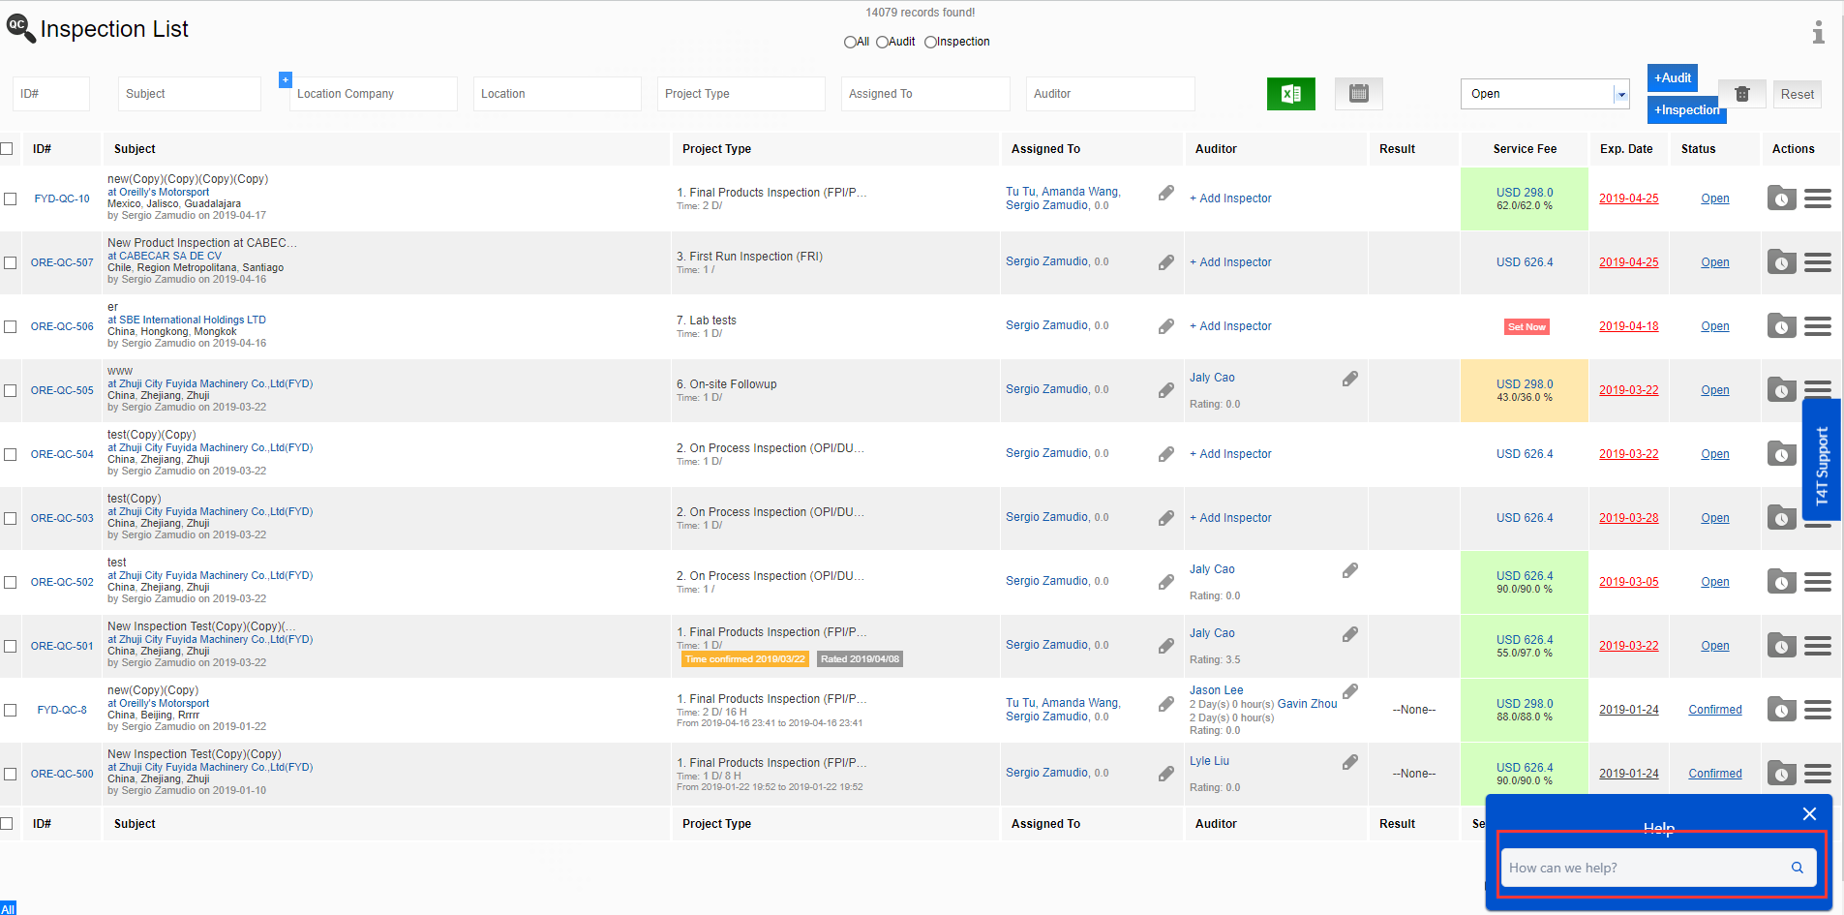Viewport: 1844px width, 915px height.
Task: Open inspection ORE-QC-504 link
Action: coord(62,454)
